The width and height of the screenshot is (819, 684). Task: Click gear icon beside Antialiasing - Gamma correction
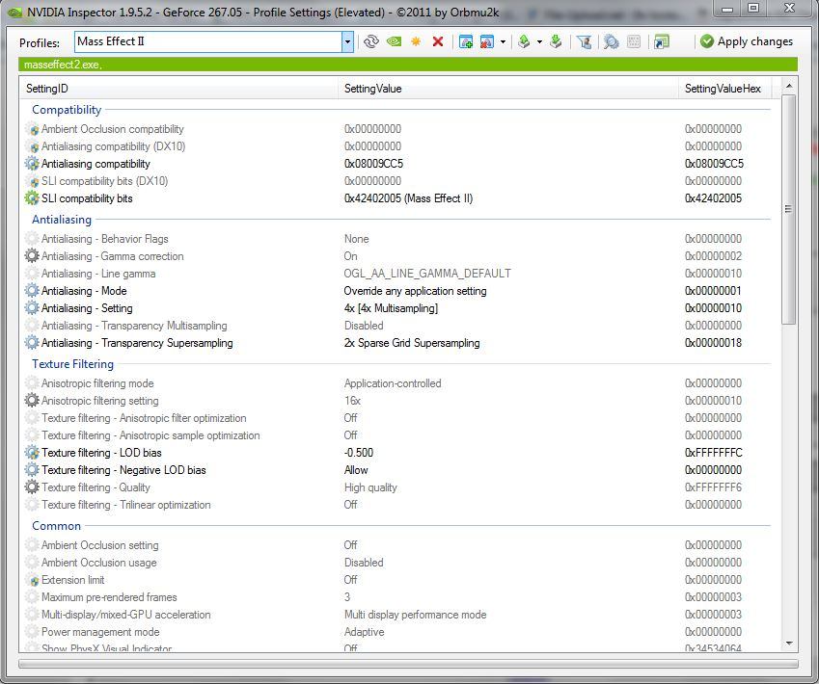[x=32, y=256]
